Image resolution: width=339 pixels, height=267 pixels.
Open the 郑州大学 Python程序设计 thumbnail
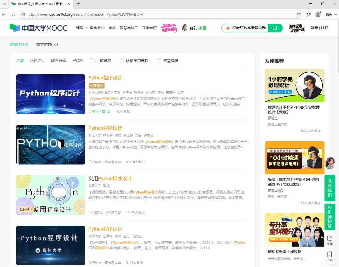coord(51,245)
